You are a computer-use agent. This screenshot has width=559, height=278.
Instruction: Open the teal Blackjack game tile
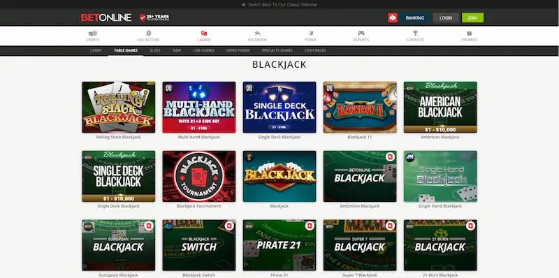(279, 177)
